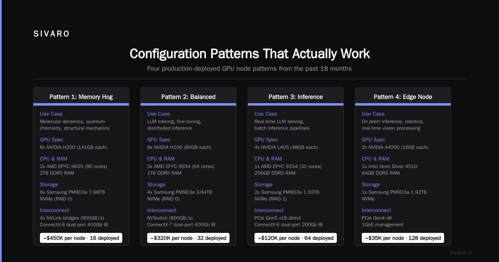Select the Pattern 2: Balanced header
The image size is (499, 262).
[x=188, y=97]
